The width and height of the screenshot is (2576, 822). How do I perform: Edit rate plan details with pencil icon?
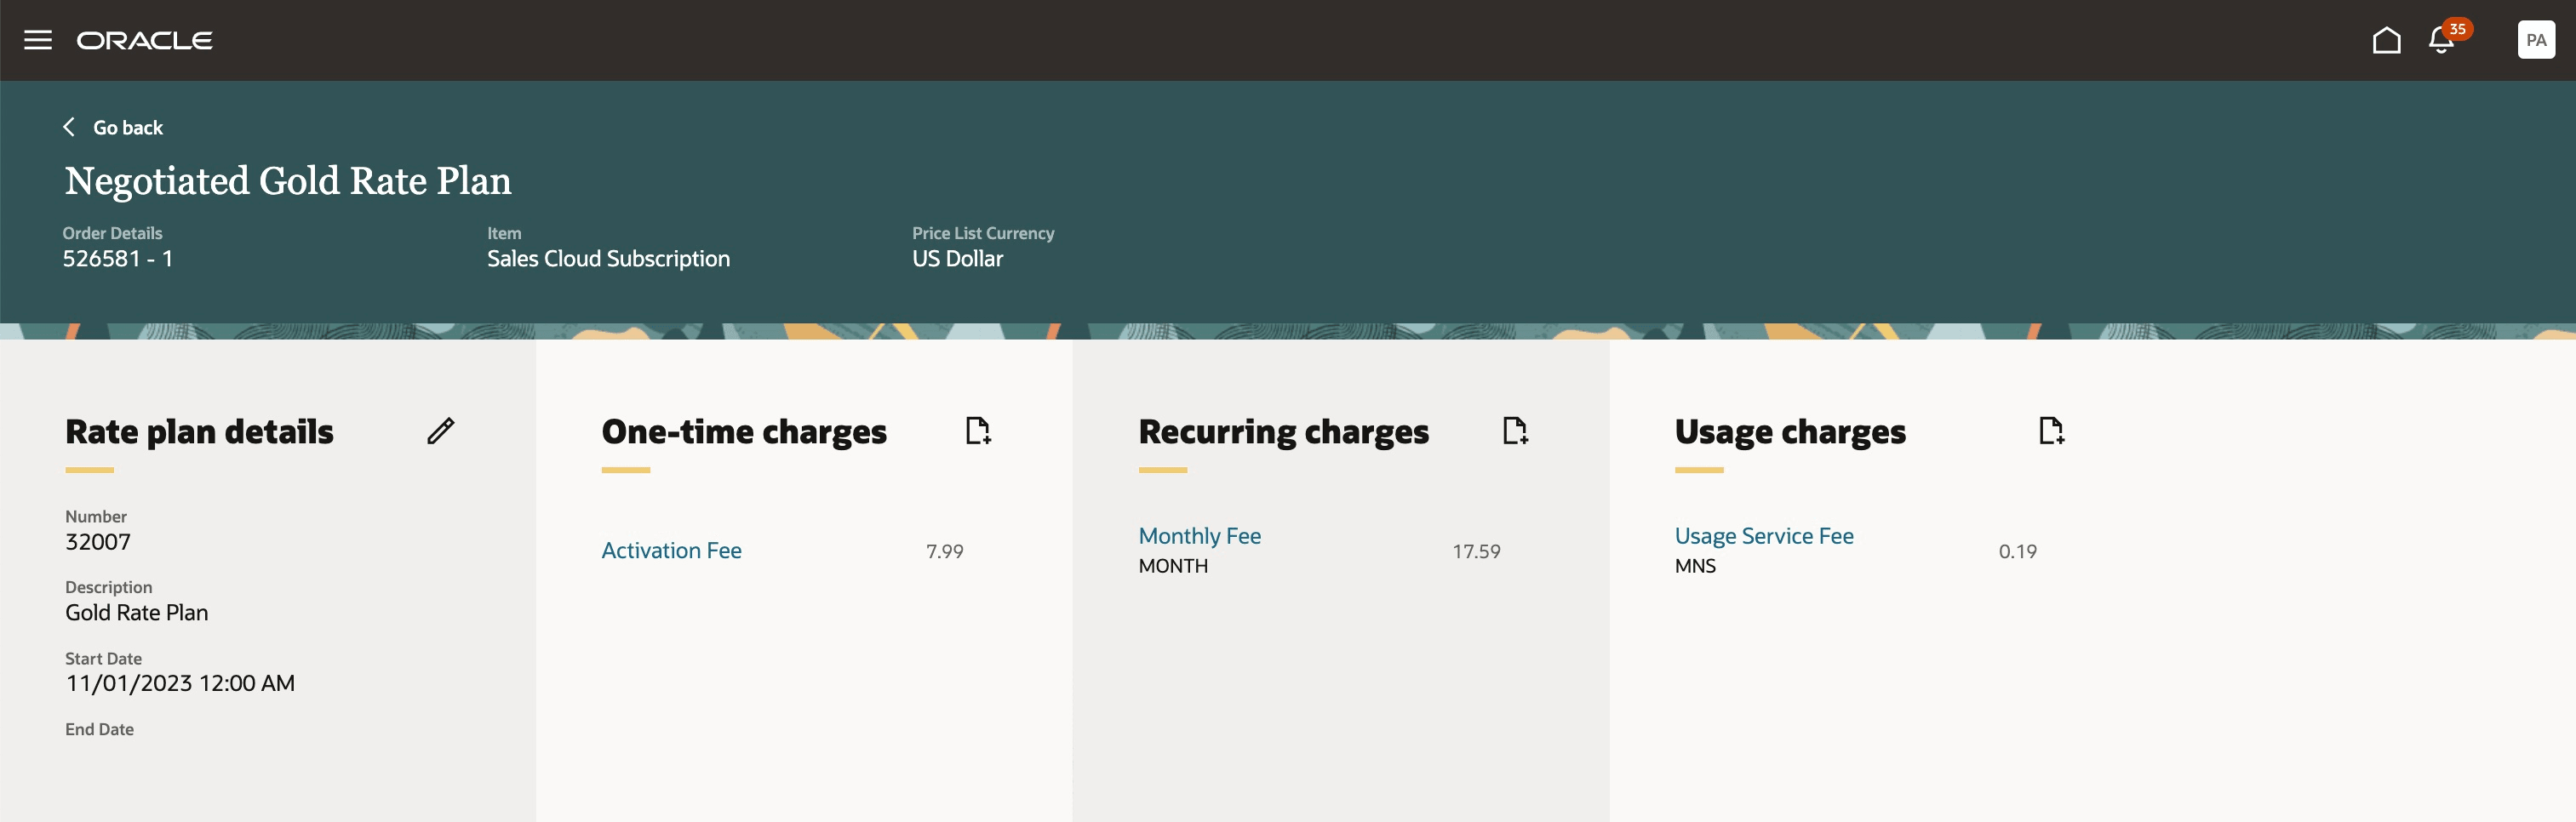(x=440, y=431)
